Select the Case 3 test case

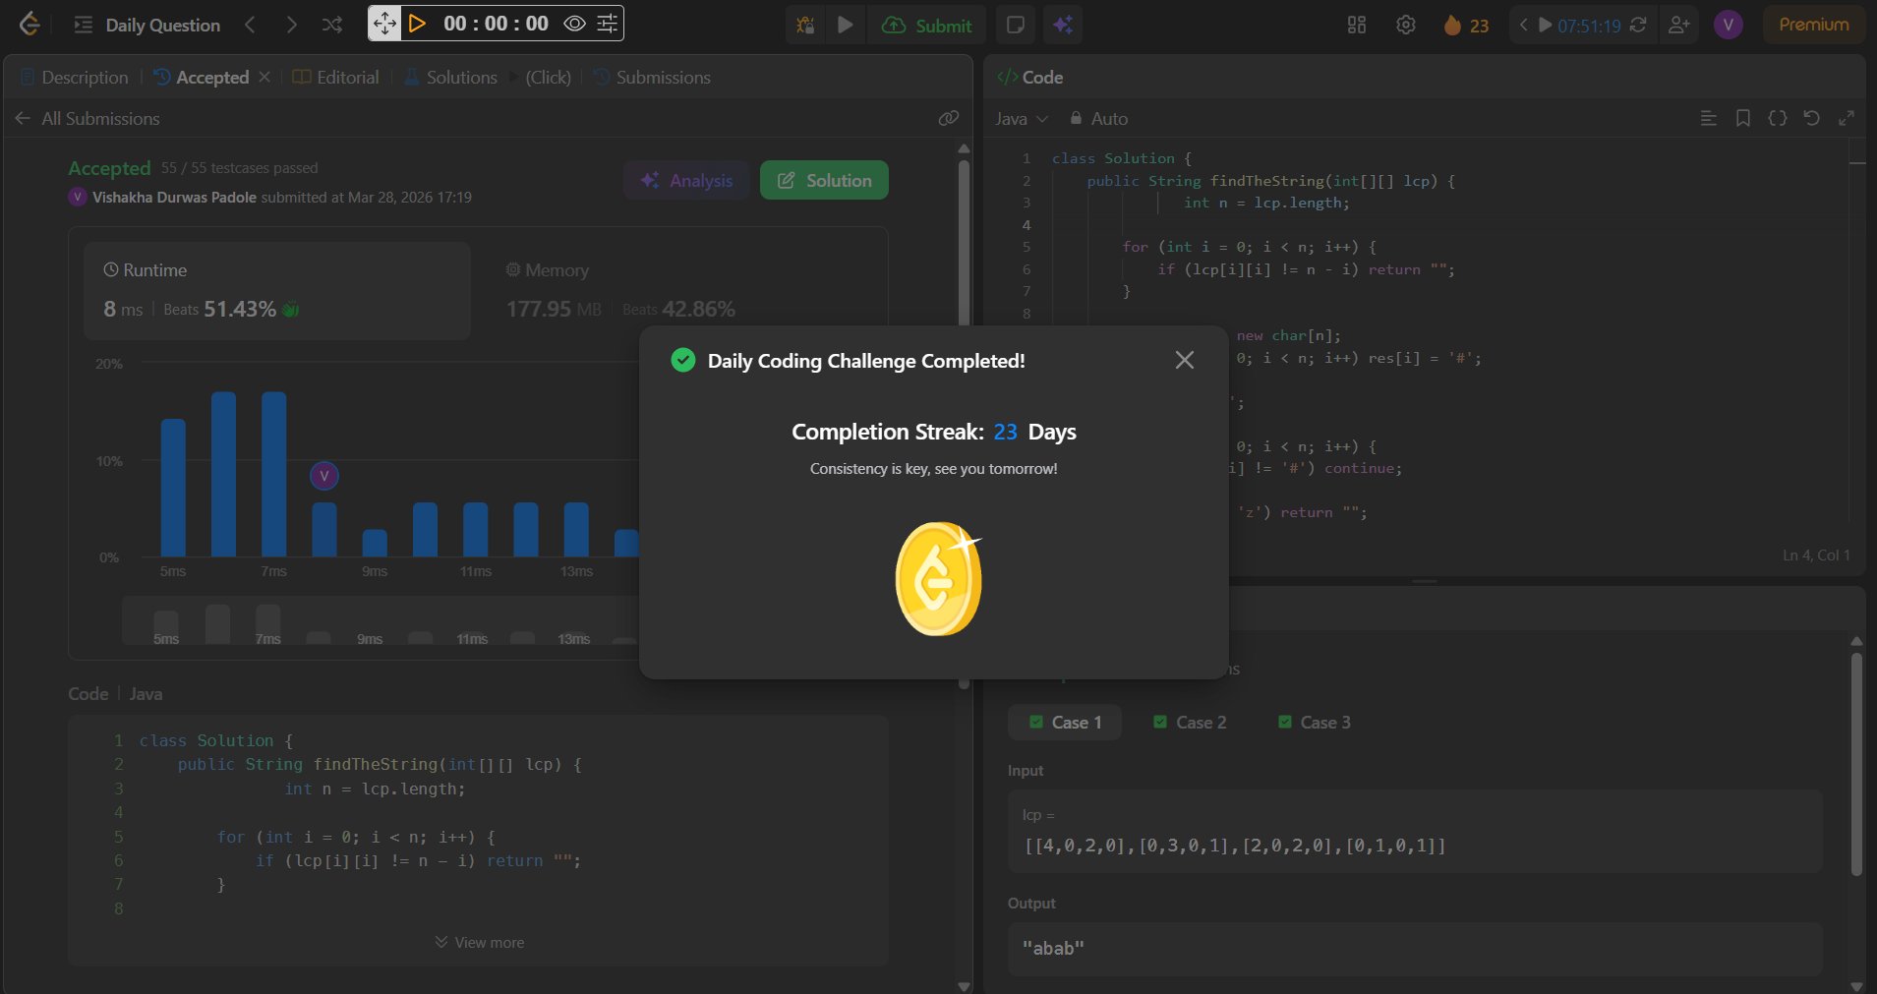point(1314,723)
